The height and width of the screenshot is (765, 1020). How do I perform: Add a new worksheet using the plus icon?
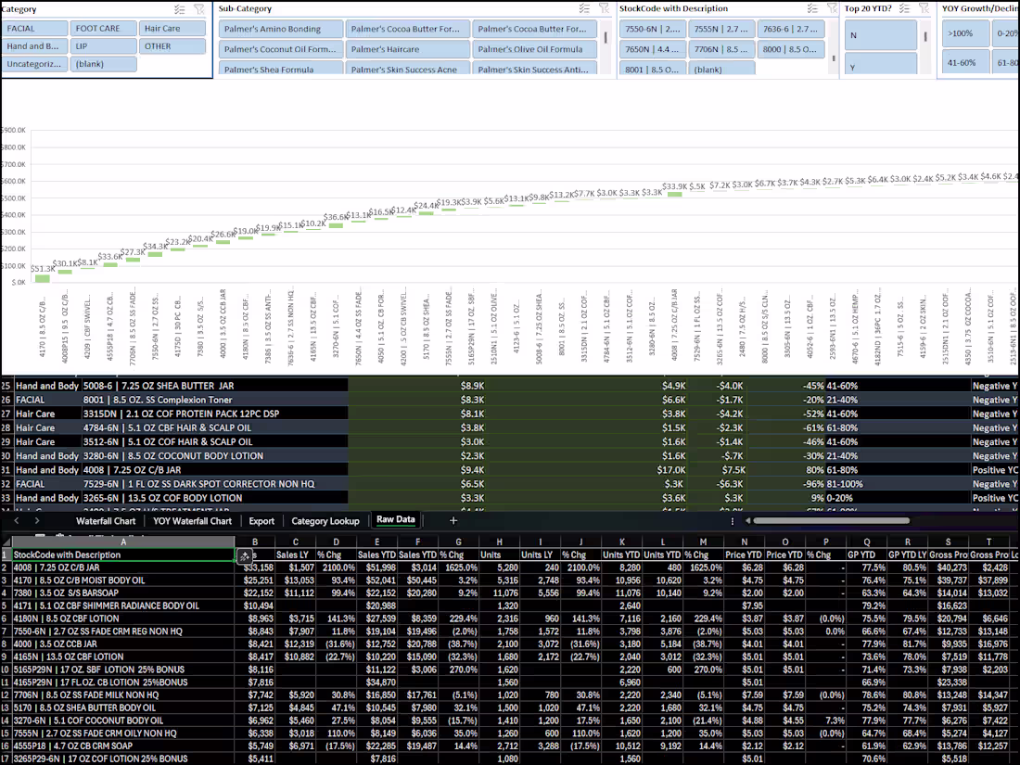(453, 520)
